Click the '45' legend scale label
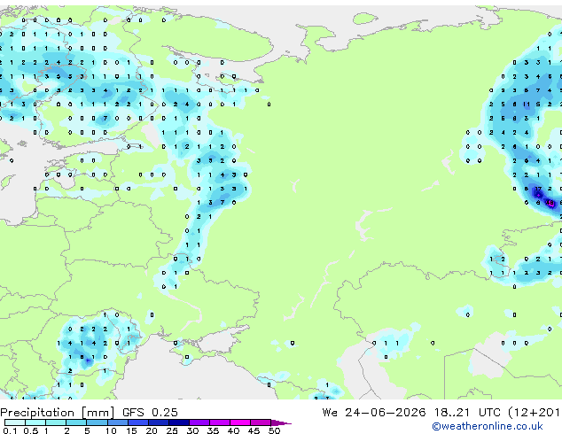 point(254,430)
